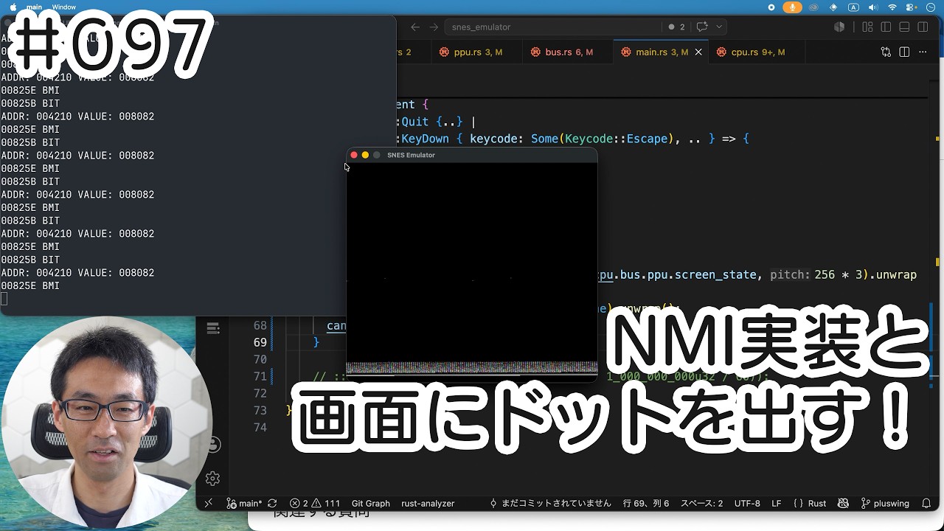Minimize the SNES Emulator window
The height and width of the screenshot is (531, 944).
(x=365, y=155)
